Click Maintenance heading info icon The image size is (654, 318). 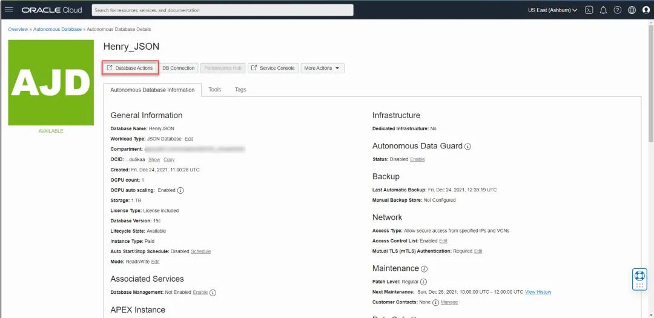point(424,269)
